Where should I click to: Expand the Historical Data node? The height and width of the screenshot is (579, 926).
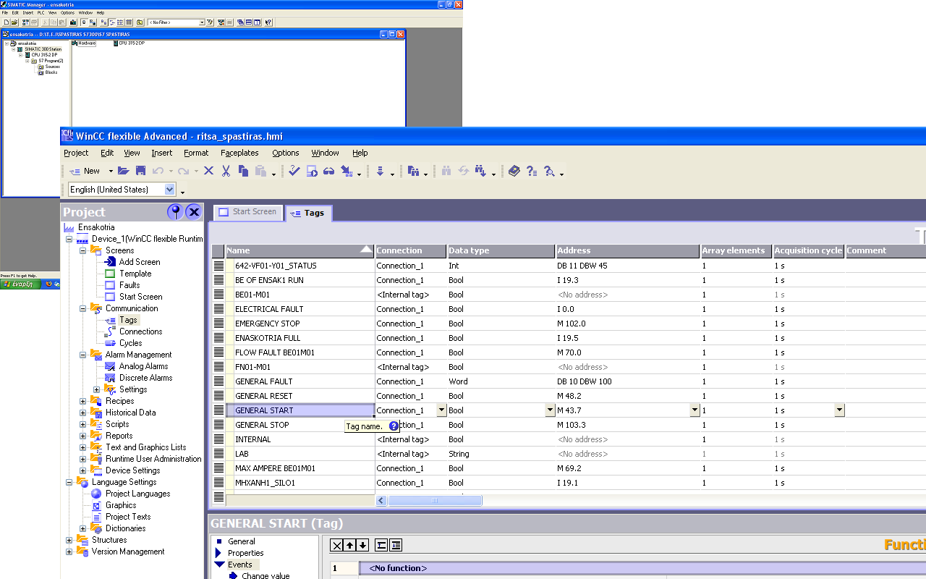pyautogui.click(x=82, y=413)
